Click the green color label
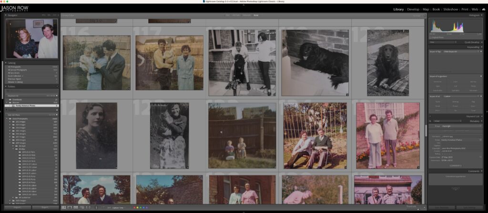Image resolution: width=488 pixels, height=213 pixels. (141, 207)
